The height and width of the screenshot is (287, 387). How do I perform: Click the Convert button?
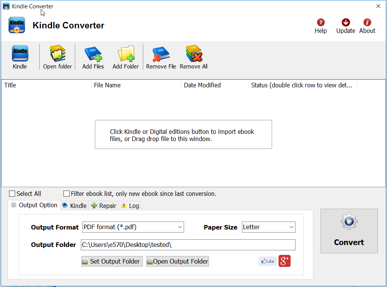[x=349, y=231]
